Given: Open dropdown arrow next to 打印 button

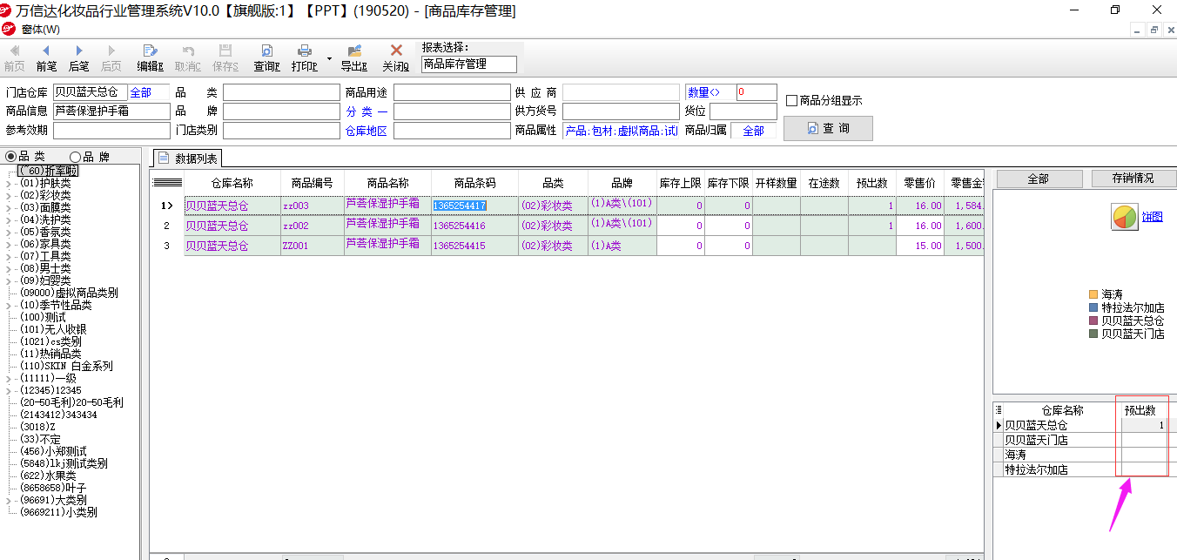Looking at the screenshot, I should pyautogui.click(x=329, y=58).
